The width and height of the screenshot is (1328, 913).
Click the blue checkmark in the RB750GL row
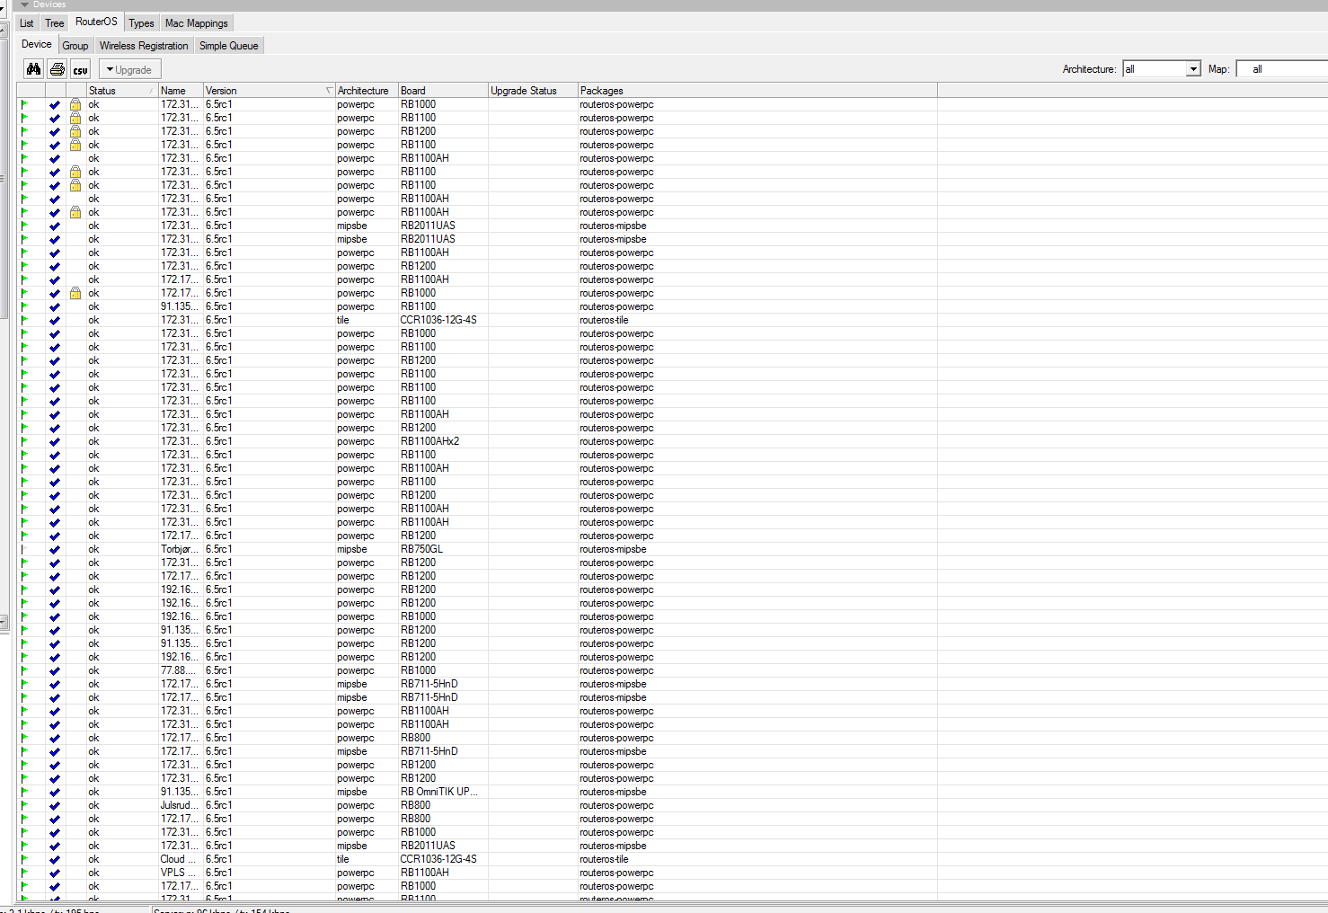point(55,549)
